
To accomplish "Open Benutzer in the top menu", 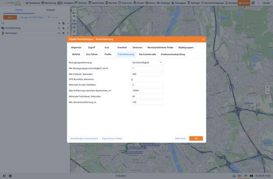I will (231, 3).
